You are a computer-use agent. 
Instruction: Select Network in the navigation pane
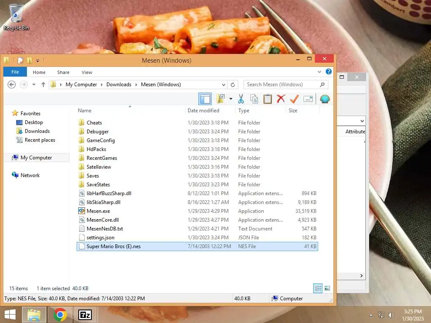pos(30,175)
